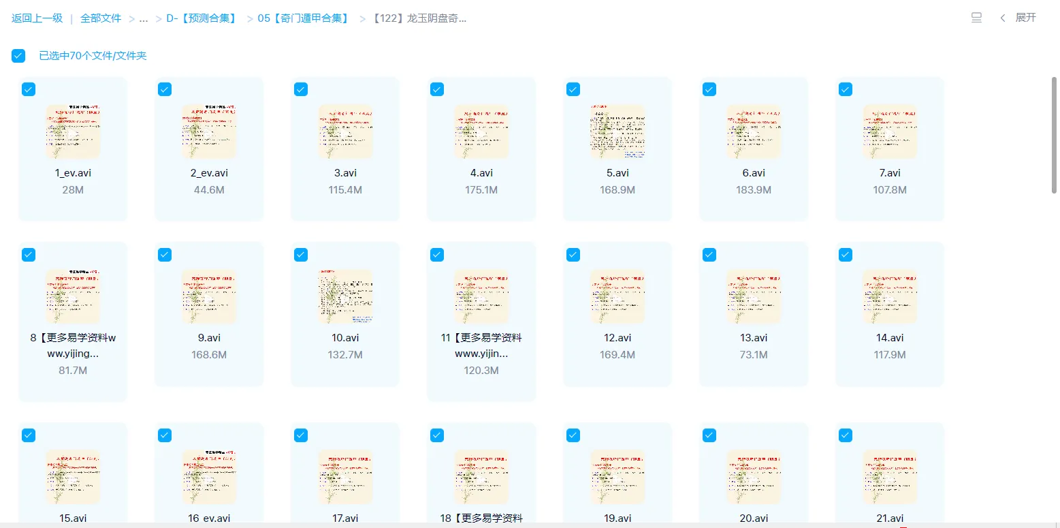The height and width of the screenshot is (528, 1060).
Task: Uncheck the select-all 已选中70个文件 checkbox
Action: point(18,56)
